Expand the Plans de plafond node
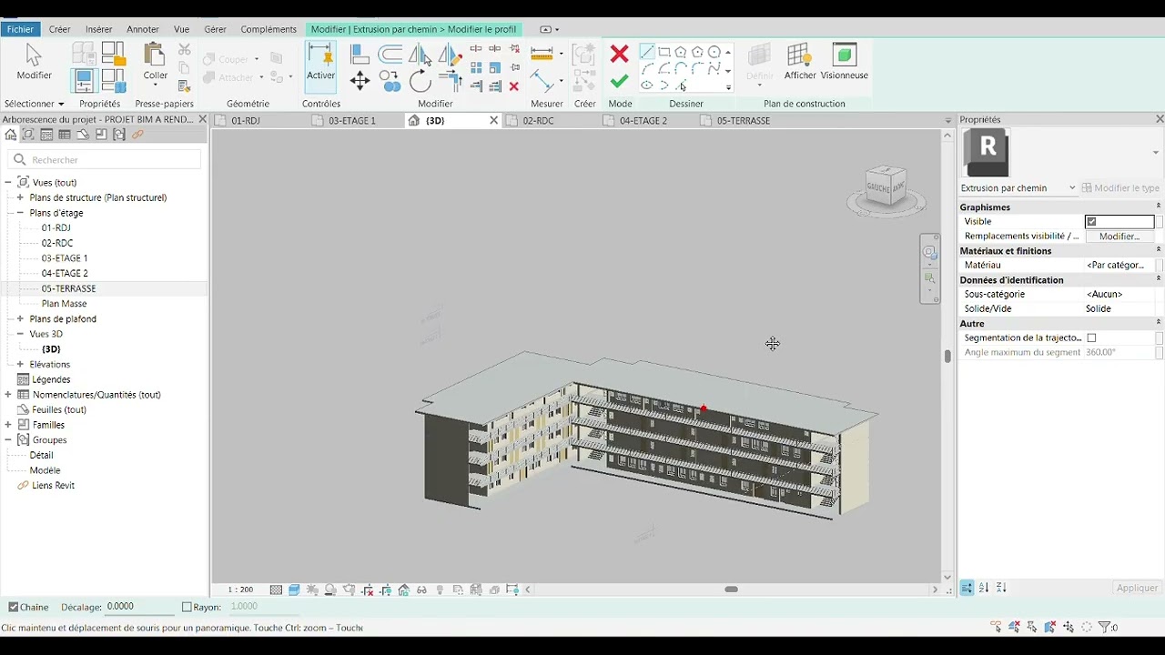Viewport: 1165px width, 655px height. (20, 319)
